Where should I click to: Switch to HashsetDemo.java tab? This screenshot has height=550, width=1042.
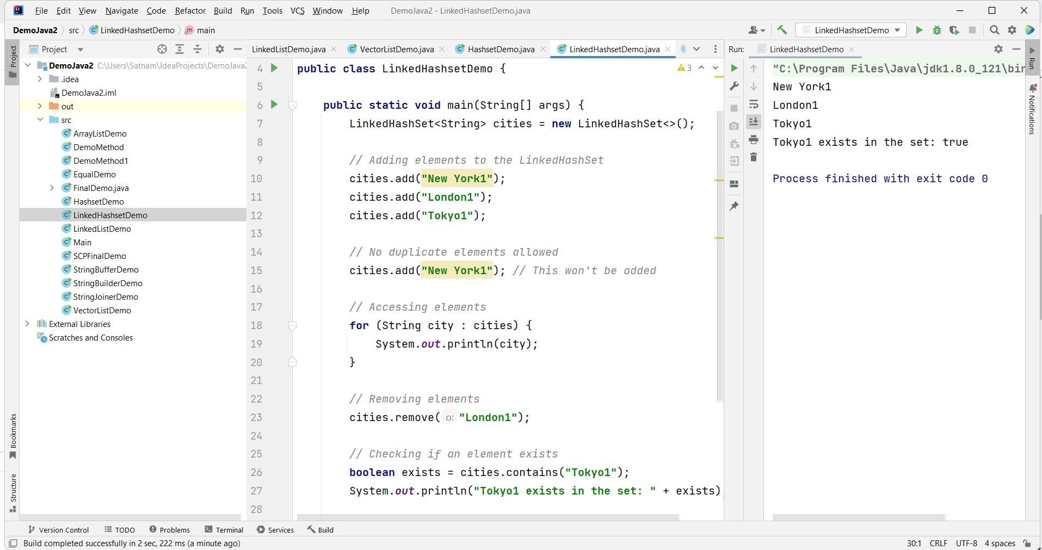[501, 49]
